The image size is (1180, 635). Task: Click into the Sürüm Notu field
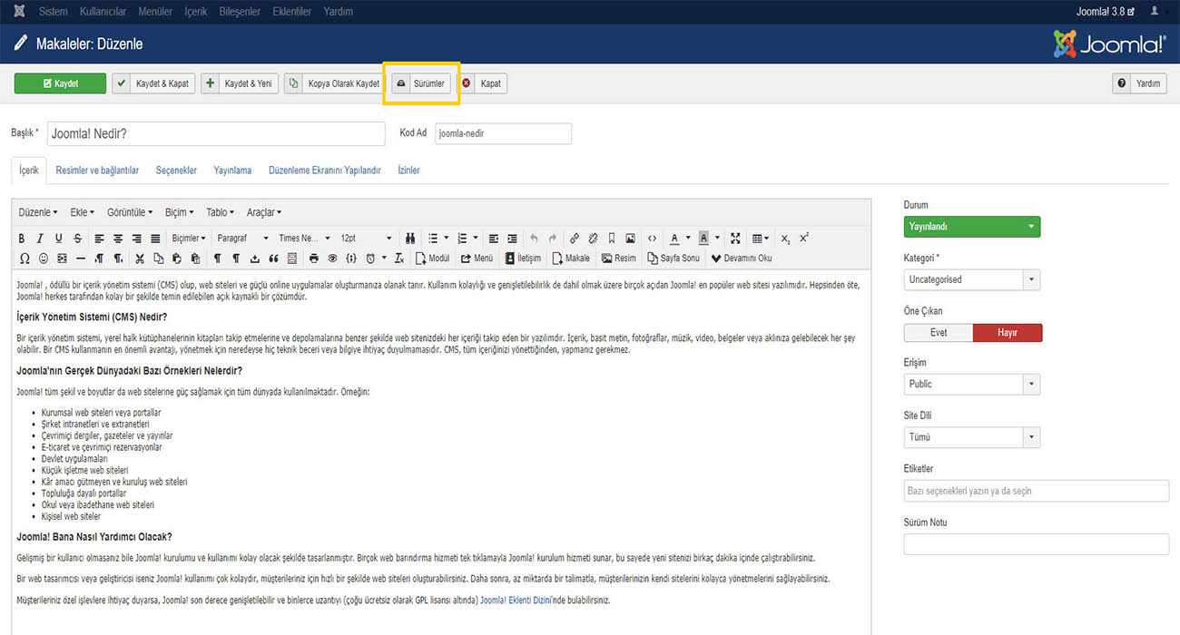tap(1036, 544)
